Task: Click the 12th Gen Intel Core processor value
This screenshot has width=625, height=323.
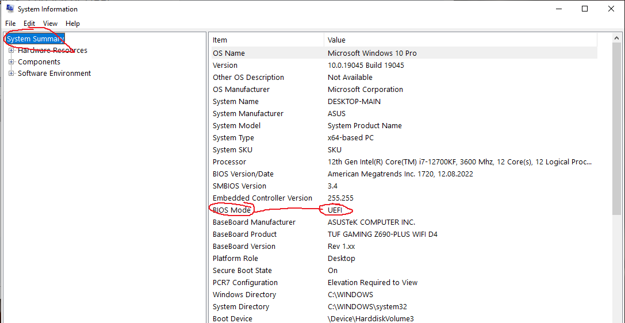Action: pos(459,161)
